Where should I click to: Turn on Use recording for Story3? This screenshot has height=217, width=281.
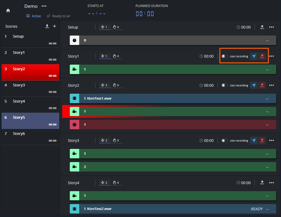tap(225, 141)
